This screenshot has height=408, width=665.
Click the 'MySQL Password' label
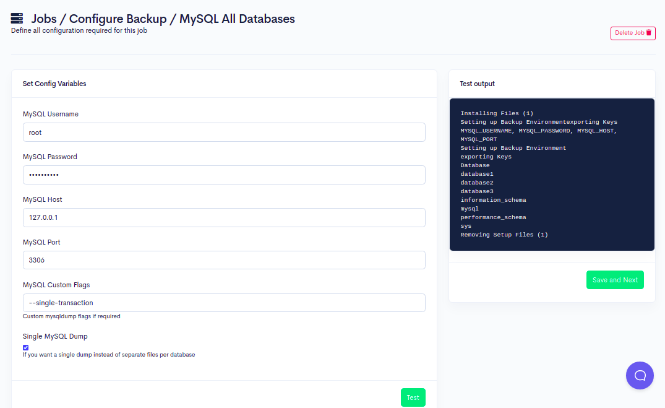pos(50,157)
